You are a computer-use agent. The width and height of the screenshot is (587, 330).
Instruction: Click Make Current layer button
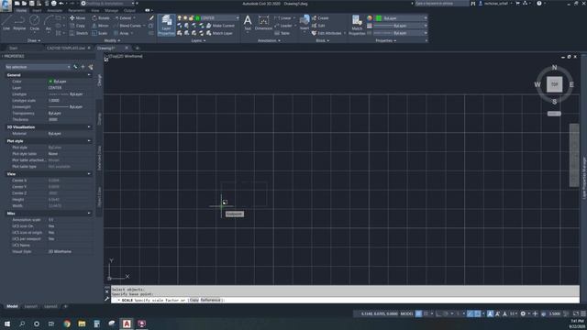[x=220, y=26]
